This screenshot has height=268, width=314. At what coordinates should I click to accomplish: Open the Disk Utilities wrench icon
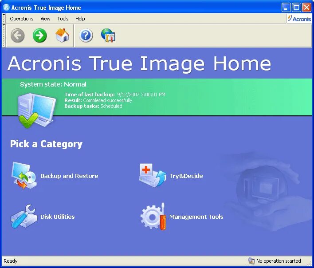24,217
